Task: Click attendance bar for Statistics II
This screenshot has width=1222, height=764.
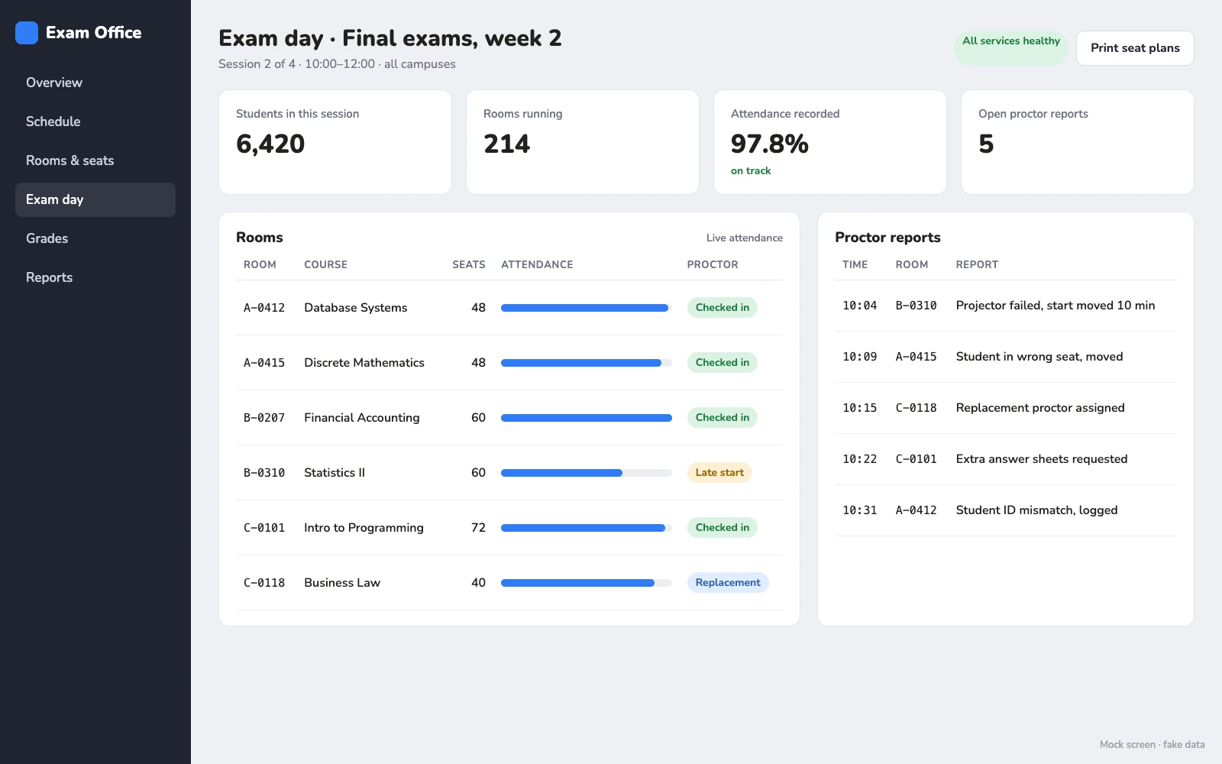Action: tap(587, 473)
